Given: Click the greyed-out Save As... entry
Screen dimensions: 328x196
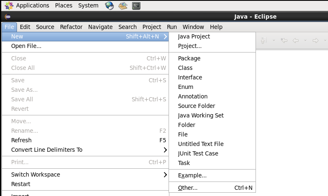Looking at the screenshot, I should tap(85, 90).
